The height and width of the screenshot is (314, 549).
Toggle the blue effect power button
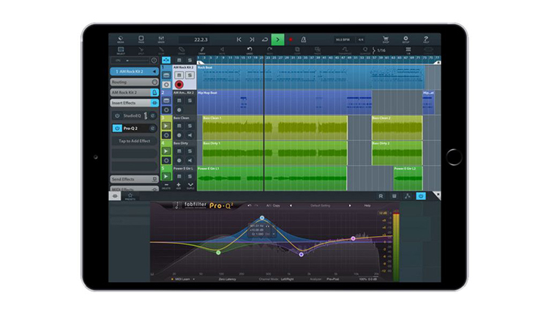point(421,196)
